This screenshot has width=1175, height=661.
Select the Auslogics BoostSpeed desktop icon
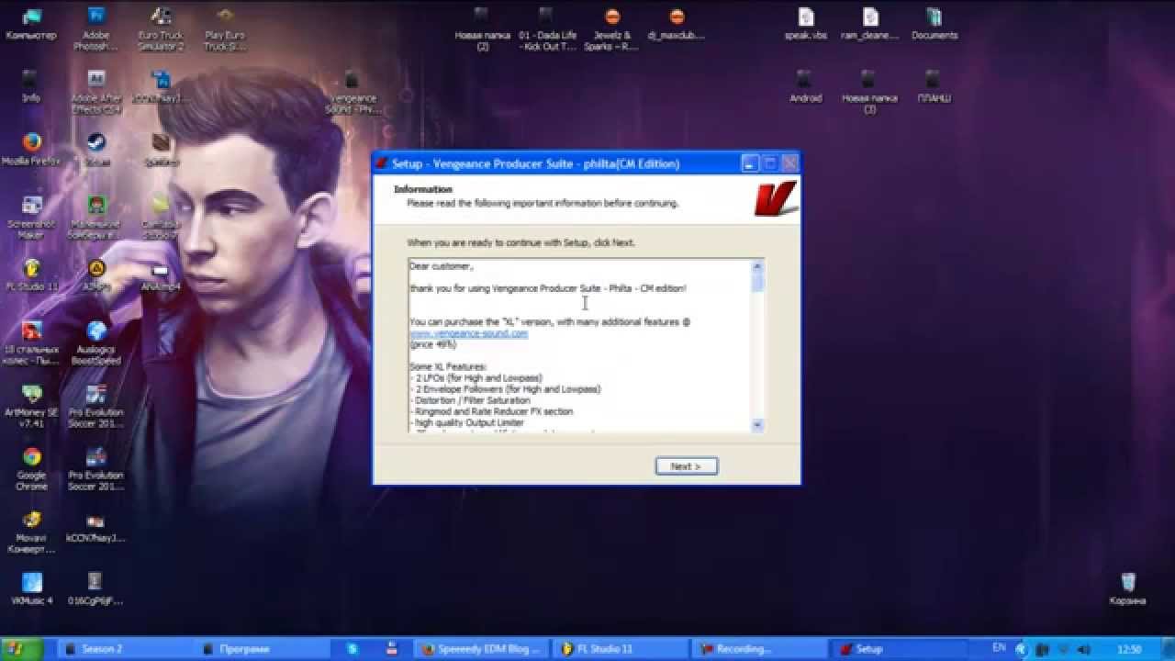pyautogui.click(x=96, y=343)
